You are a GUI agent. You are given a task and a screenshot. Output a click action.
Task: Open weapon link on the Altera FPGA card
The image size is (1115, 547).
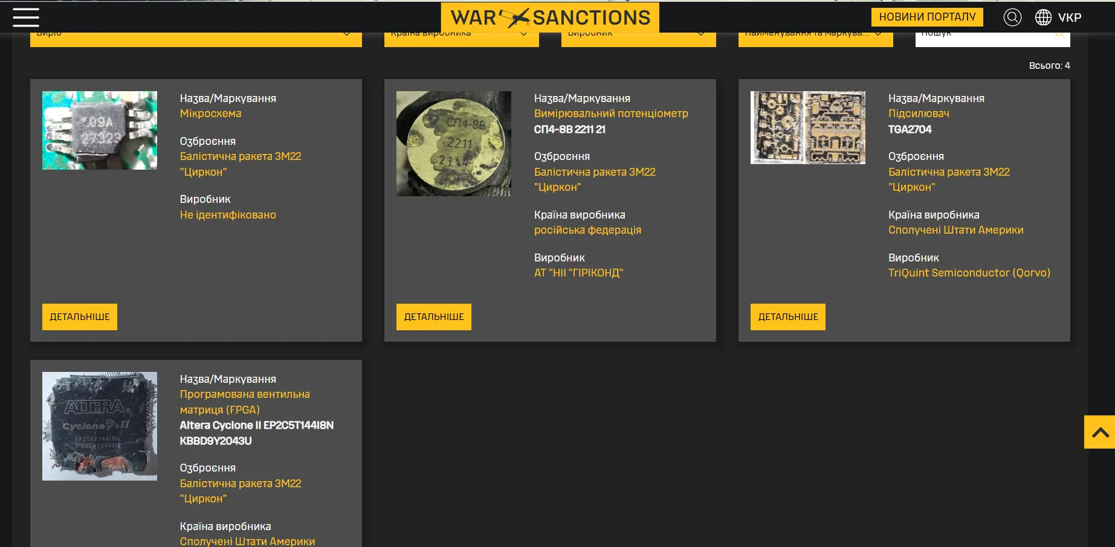pos(241,491)
